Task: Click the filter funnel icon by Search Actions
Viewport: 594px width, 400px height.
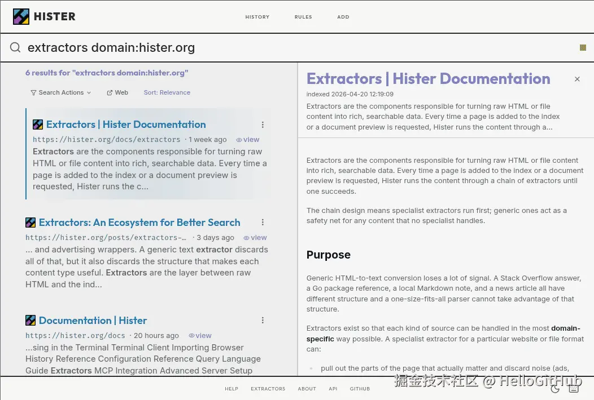Action: click(33, 92)
